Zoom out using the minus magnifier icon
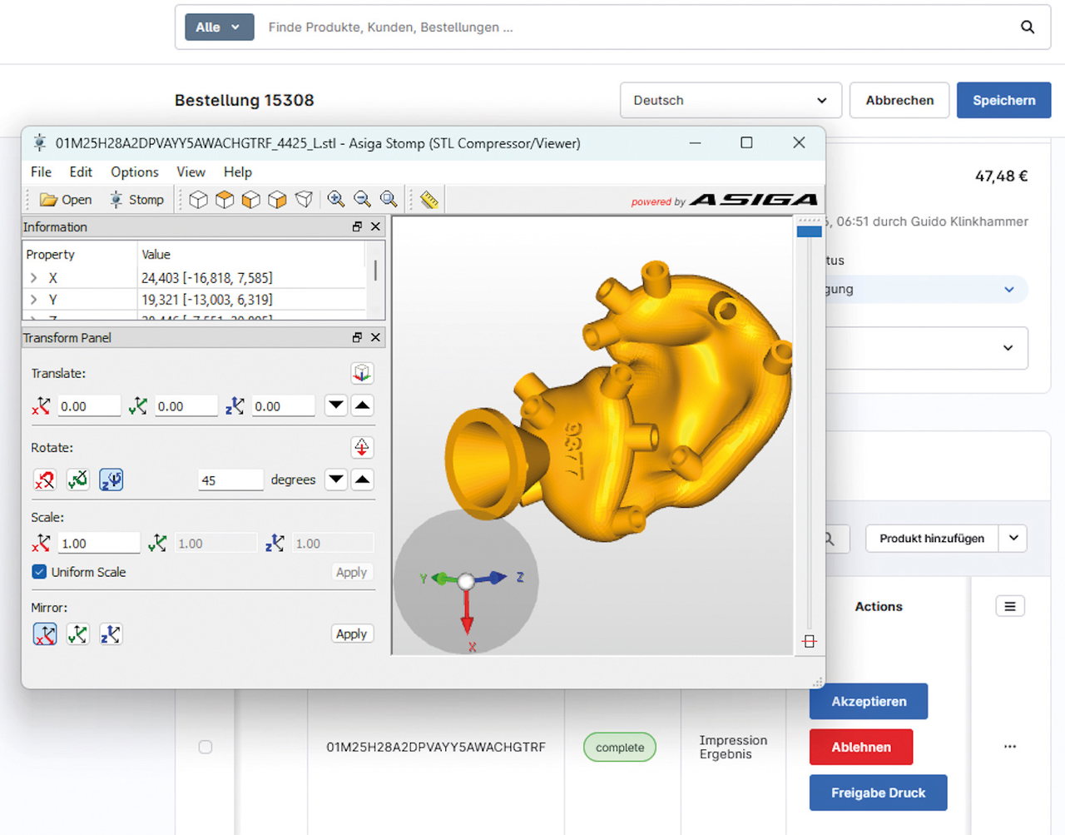The height and width of the screenshot is (835, 1065). (362, 199)
